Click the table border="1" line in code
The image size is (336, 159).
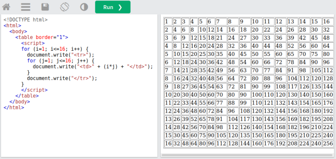coord(42,37)
